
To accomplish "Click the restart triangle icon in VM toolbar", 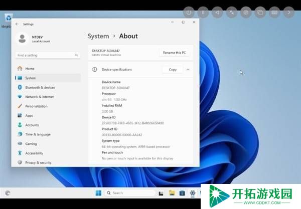I will point(217,13).
